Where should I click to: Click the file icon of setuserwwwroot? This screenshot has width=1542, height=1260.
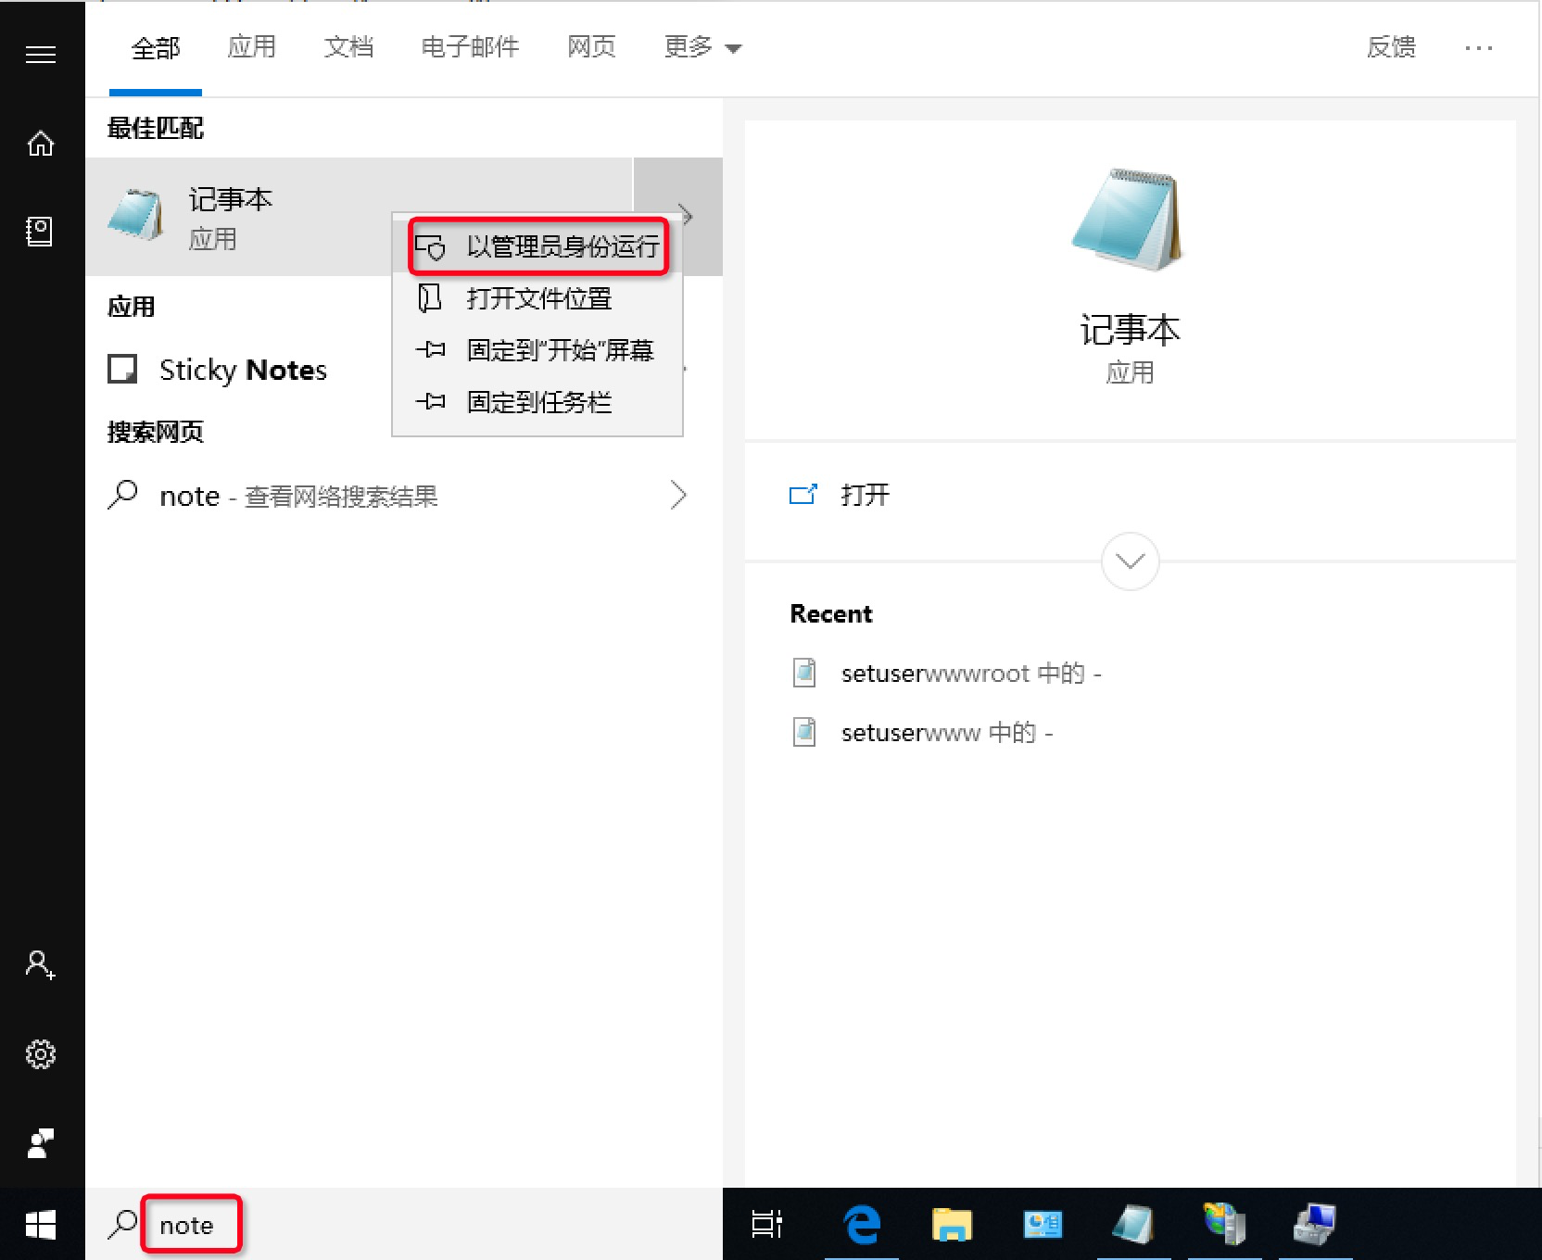click(x=804, y=673)
